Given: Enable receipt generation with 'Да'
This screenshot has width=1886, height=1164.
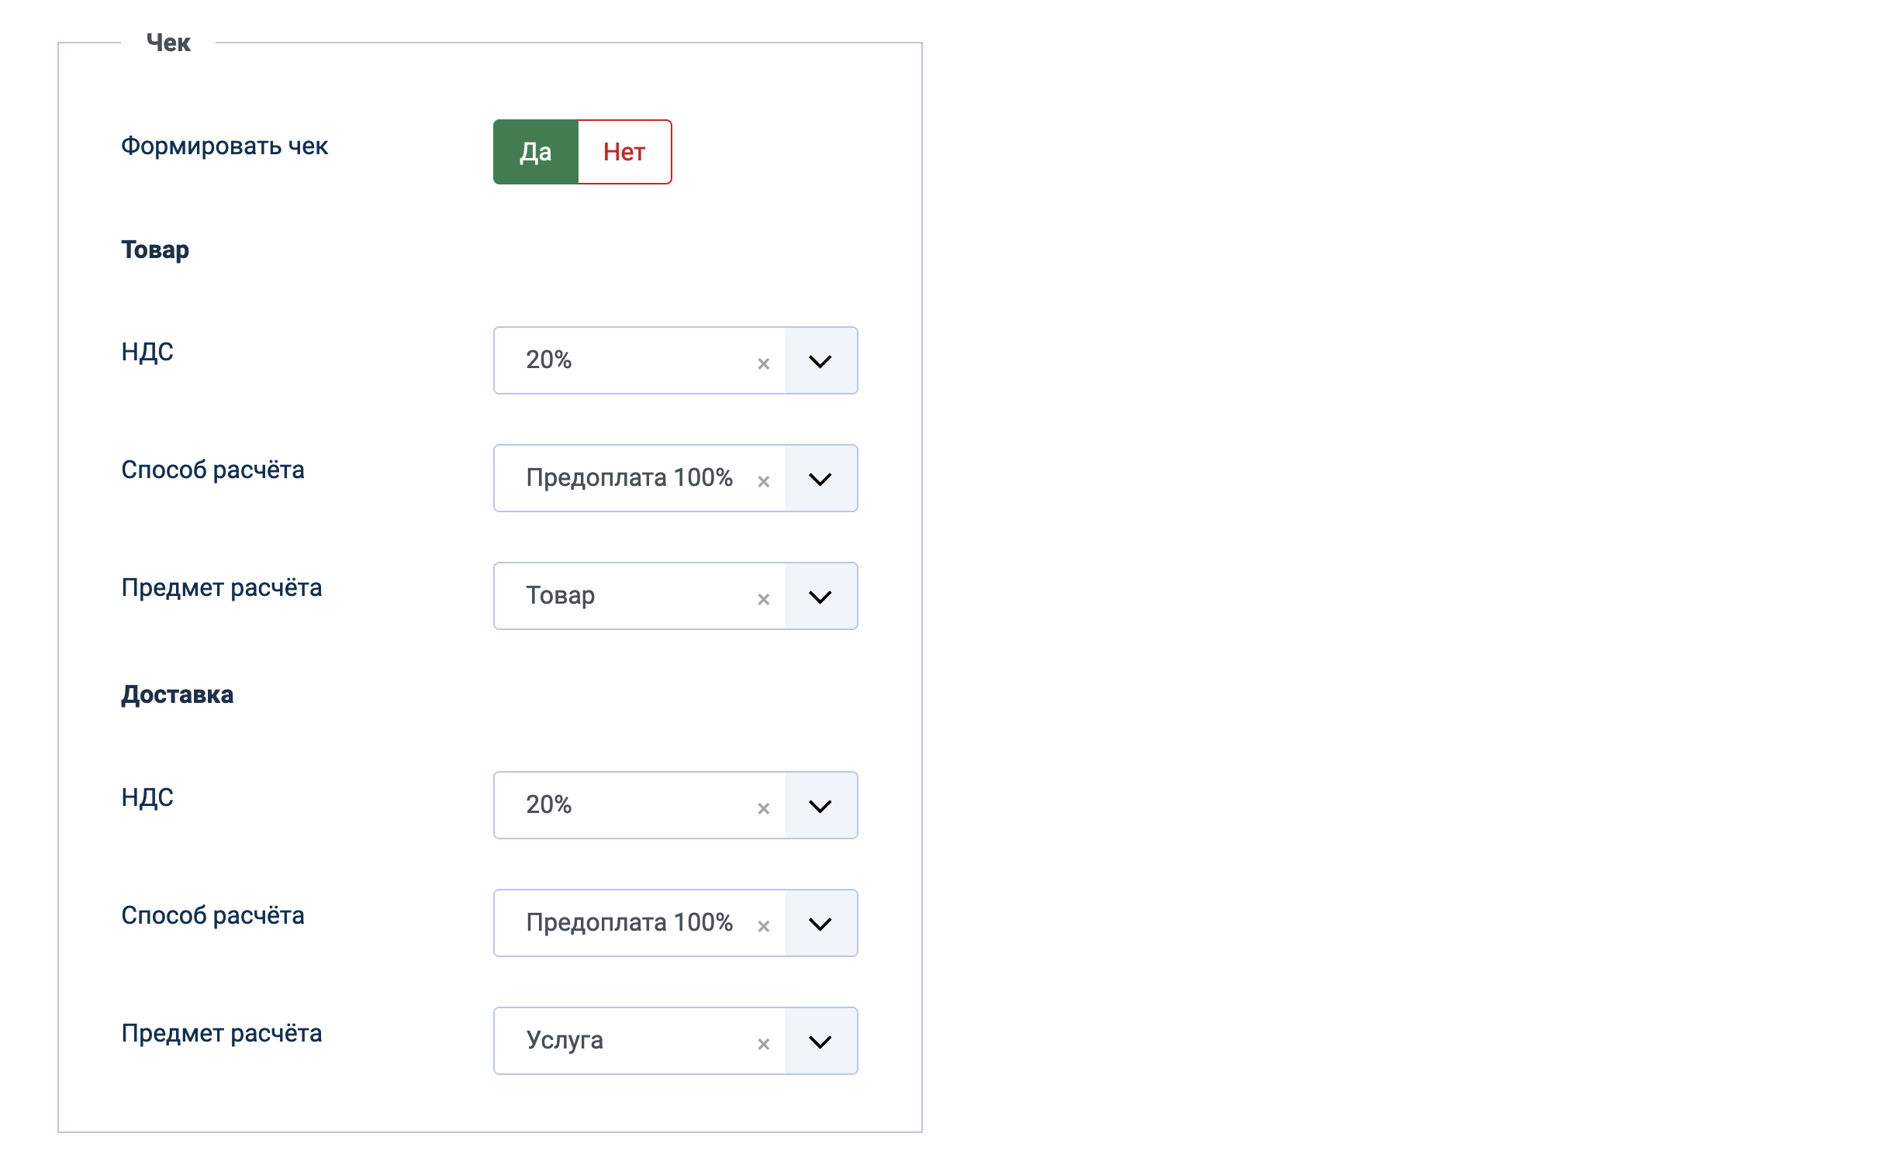Looking at the screenshot, I should coord(536,152).
